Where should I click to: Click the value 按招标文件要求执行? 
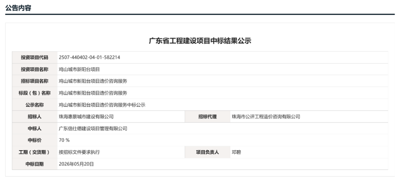79,152
